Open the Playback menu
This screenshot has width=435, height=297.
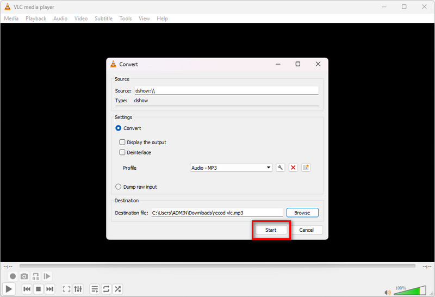[36, 18]
